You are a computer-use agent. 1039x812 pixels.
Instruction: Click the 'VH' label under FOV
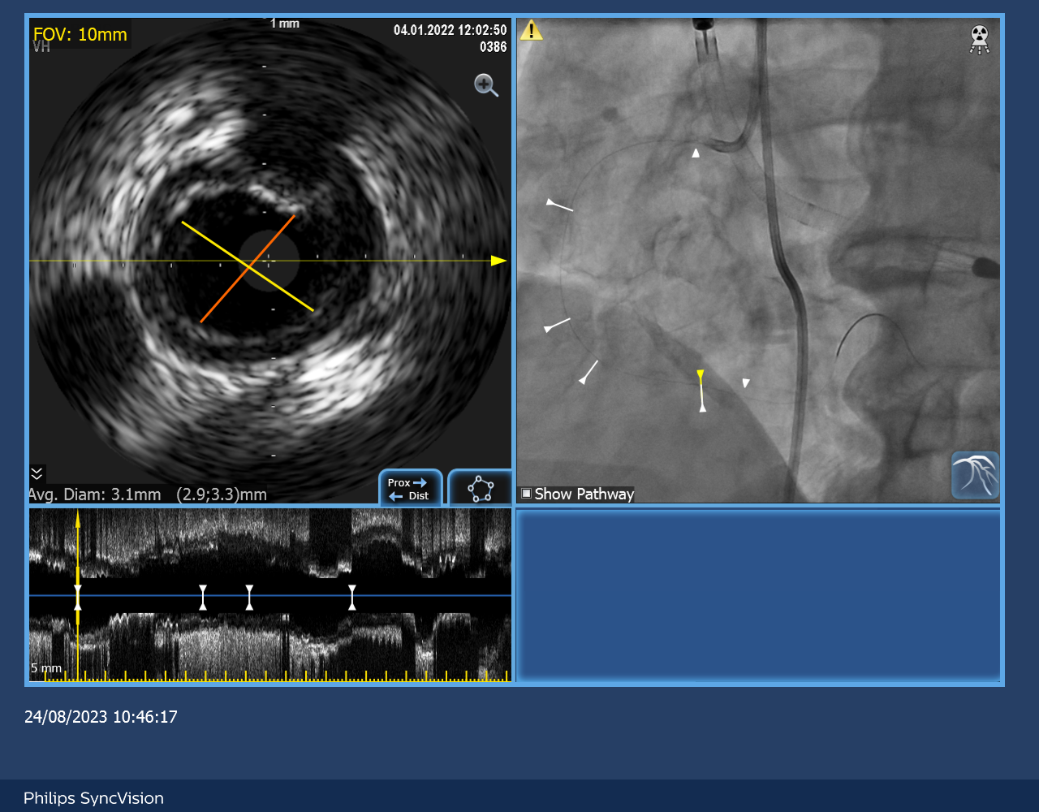pyautogui.click(x=41, y=47)
